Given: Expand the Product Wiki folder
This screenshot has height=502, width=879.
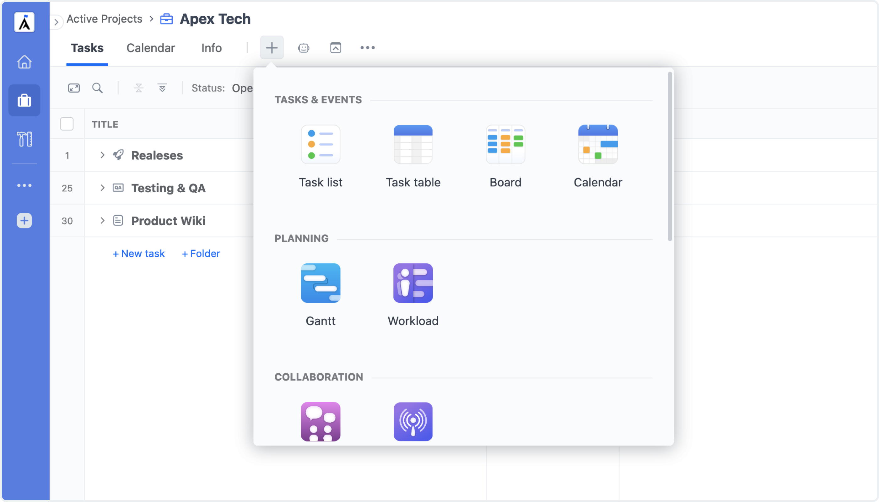Looking at the screenshot, I should (102, 220).
